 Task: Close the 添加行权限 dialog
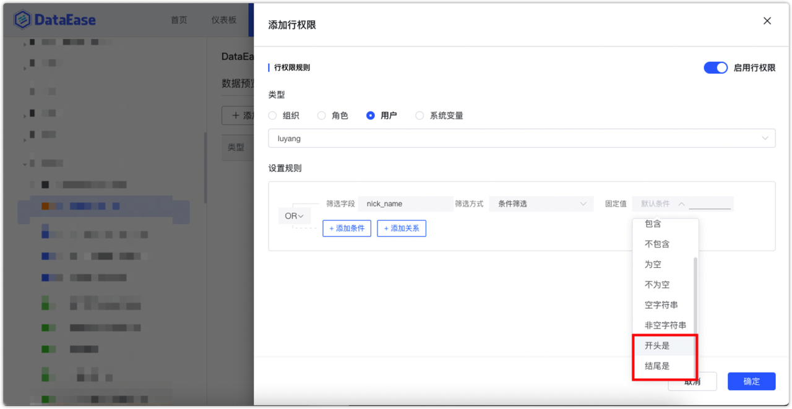(x=767, y=21)
